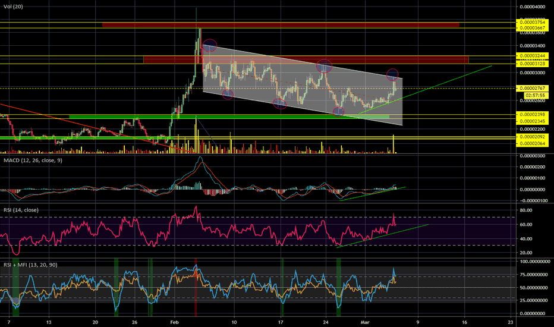The image size is (554, 327).
Task: Click 0.00002200 on the price axis
Action: pyautogui.click(x=533, y=130)
